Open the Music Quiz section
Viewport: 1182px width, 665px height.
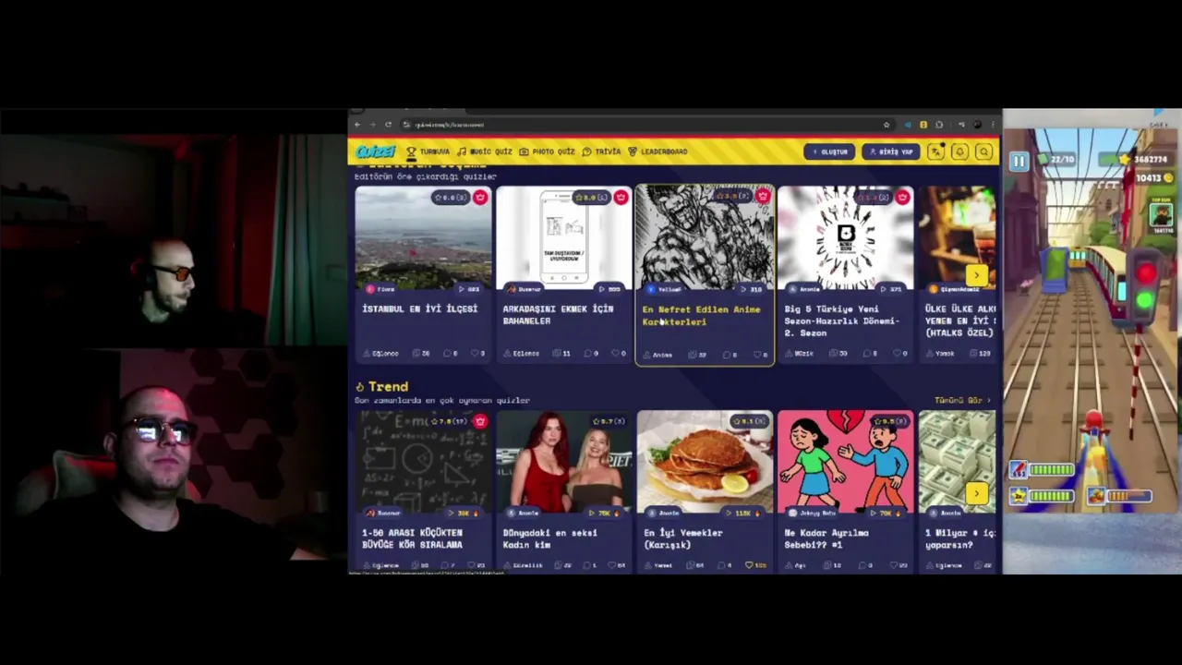(485, 151)
